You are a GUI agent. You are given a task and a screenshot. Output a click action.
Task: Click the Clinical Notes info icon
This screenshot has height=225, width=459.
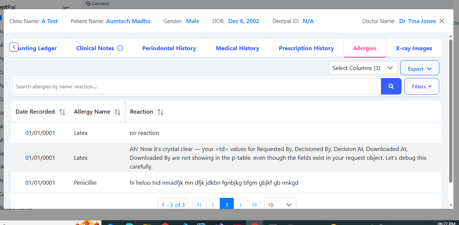pos(120,48)
